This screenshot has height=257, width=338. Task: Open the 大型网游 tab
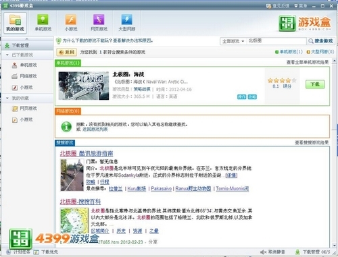(x=126, y=23)
